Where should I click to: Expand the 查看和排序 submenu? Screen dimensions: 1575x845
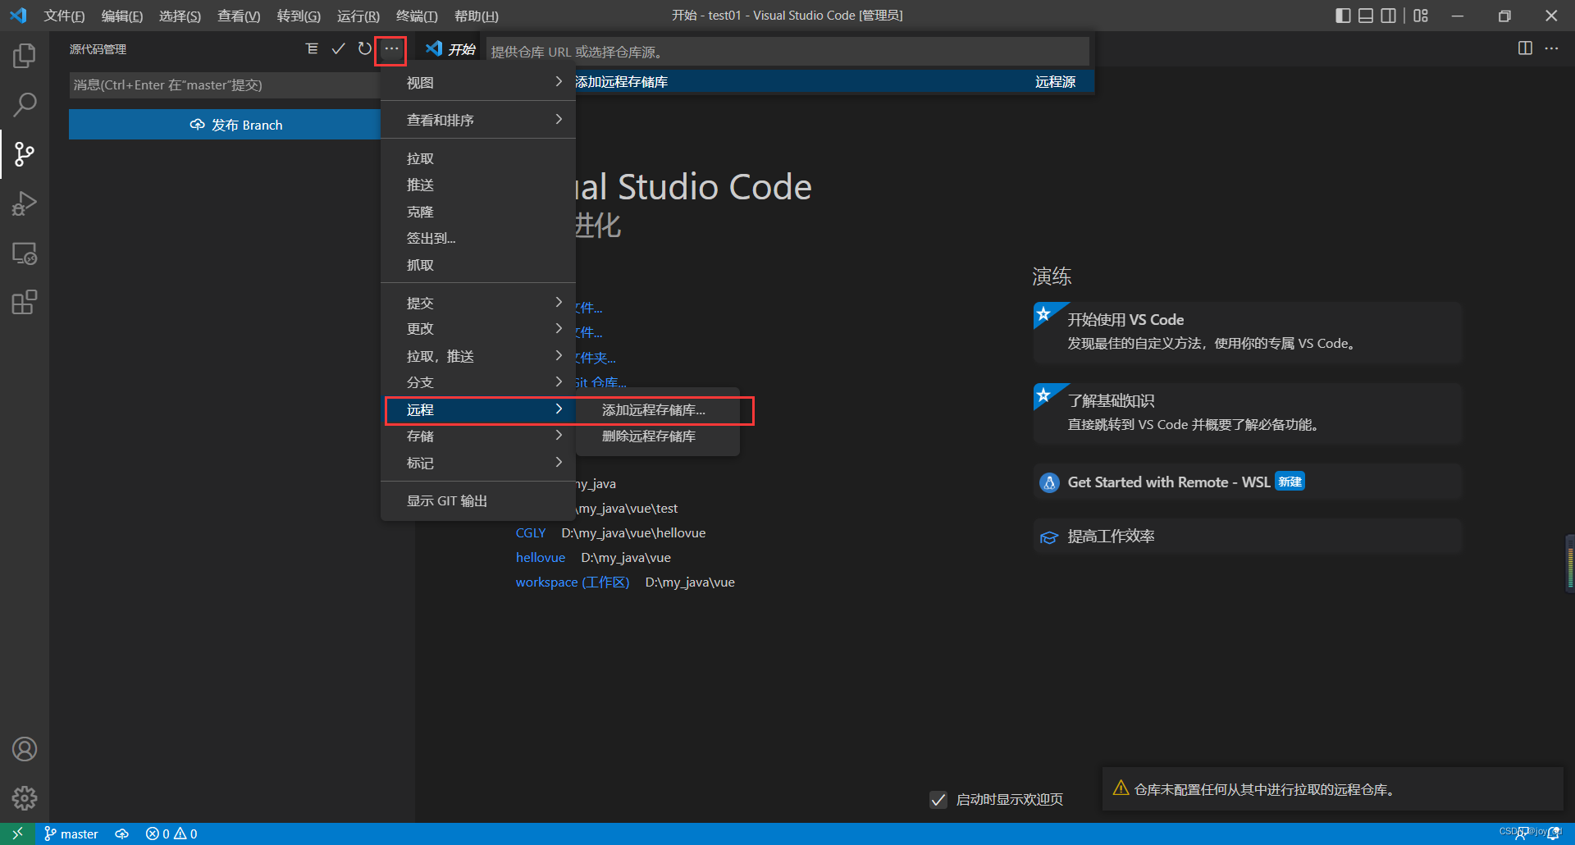click(x=478, y=120)
